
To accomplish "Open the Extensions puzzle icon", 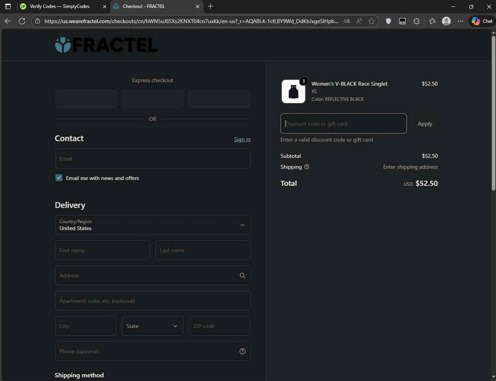I will point(417,21).
